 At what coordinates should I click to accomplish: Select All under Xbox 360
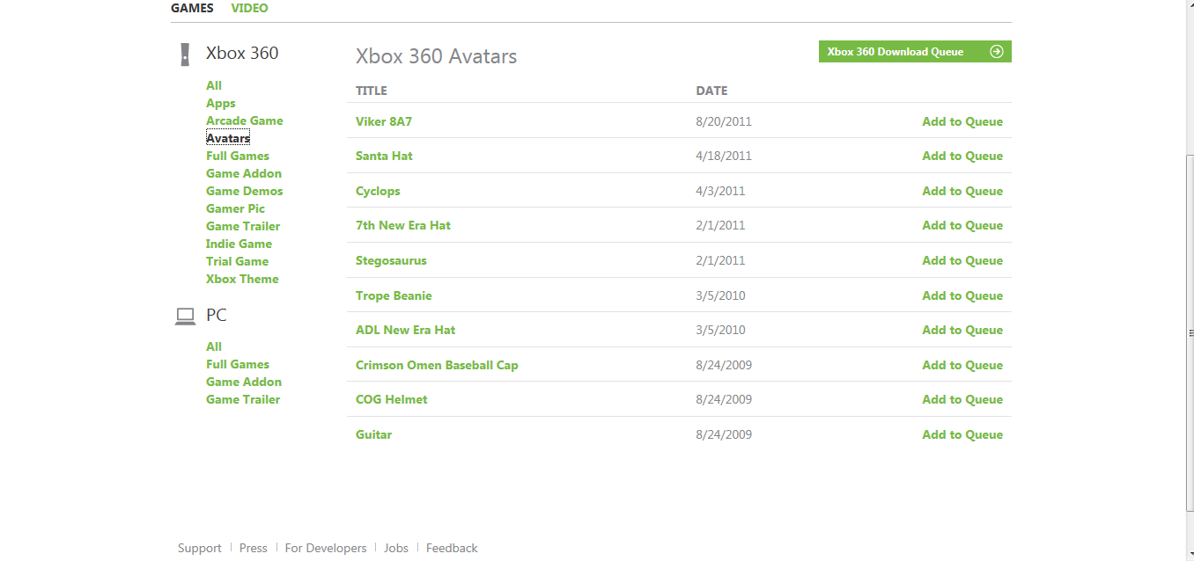(214, 85)
